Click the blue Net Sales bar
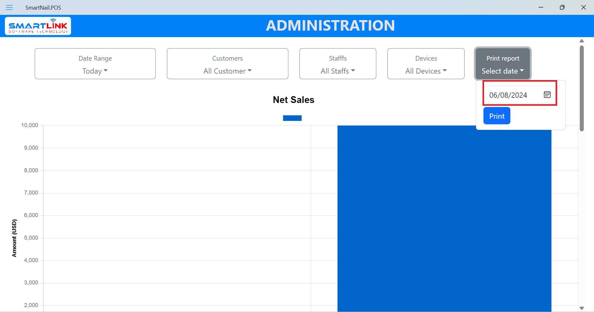The height and width of the screenshot is (312, 594). click(x=444, y=216)
